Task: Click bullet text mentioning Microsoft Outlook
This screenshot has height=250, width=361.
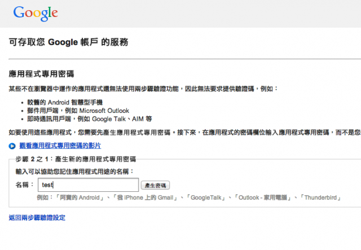Action: coord(78,111)
